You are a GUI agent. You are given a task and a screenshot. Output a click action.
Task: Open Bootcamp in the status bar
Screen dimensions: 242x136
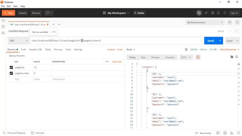[x=203, y=133]
